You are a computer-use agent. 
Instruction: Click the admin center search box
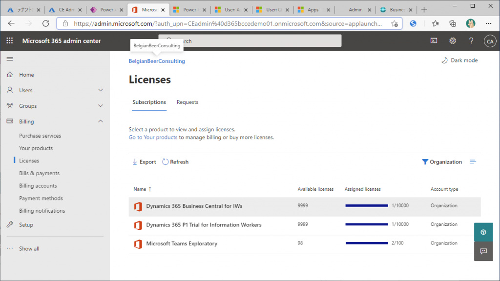[x=250, y=41]
